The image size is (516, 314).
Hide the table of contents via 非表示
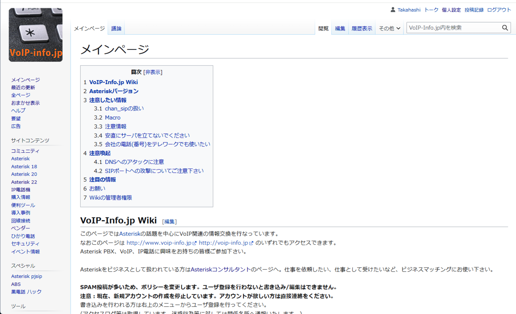tap(153, 72)
